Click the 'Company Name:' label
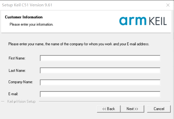Screen dimensions: 174x119 [21, 82]
